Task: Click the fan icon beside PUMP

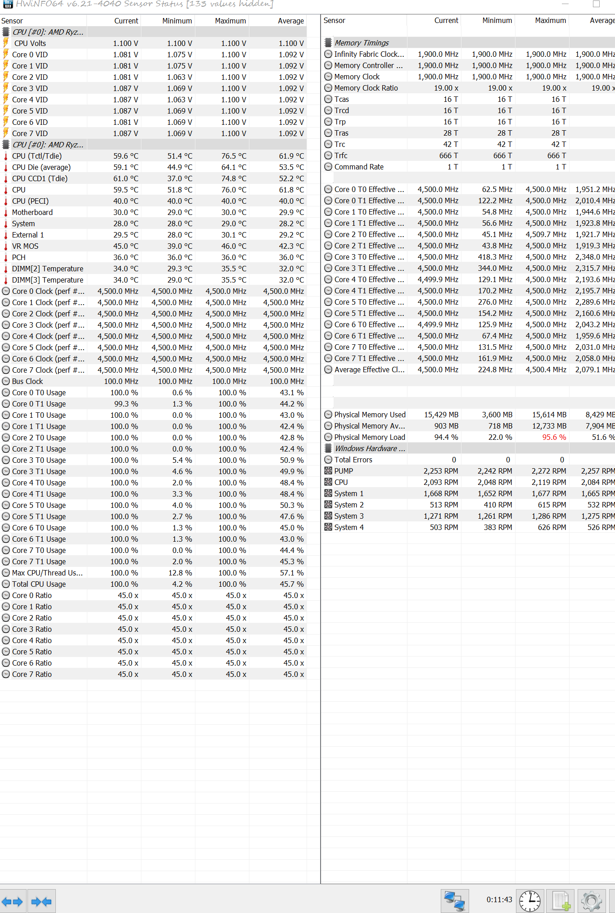Action: point(328,471)
